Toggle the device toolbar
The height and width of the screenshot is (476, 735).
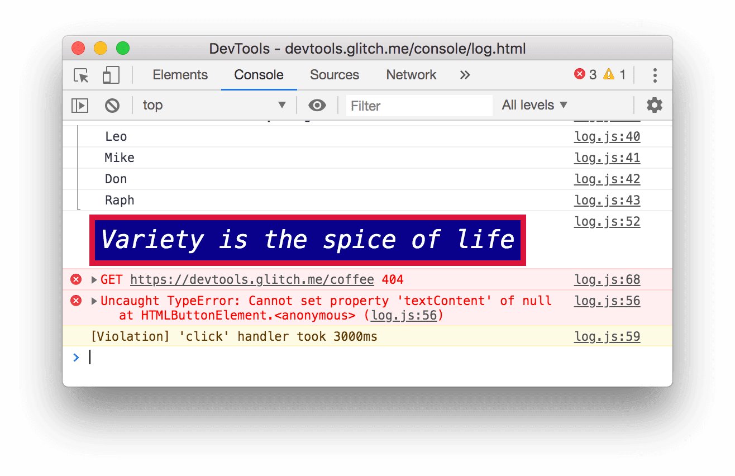point(110,75)
